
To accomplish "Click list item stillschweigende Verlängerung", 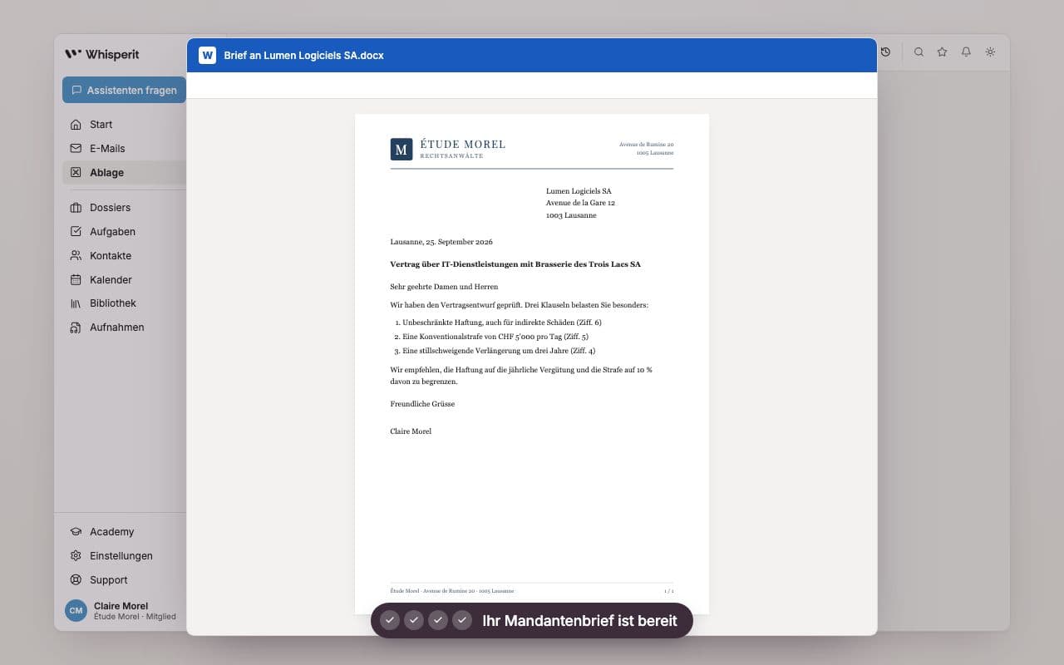I will (499, 351).
